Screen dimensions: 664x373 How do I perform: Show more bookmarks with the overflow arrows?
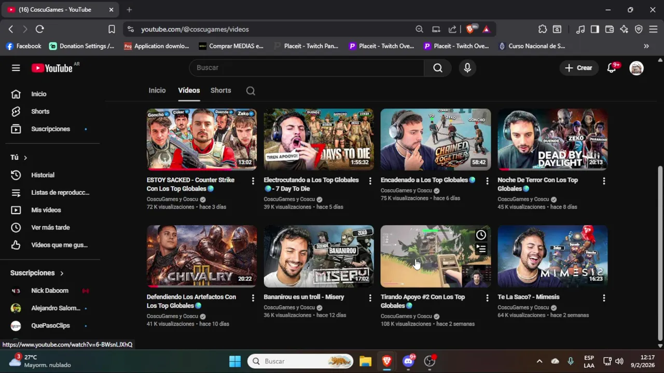pyautogui.click(x=646, y=46)
